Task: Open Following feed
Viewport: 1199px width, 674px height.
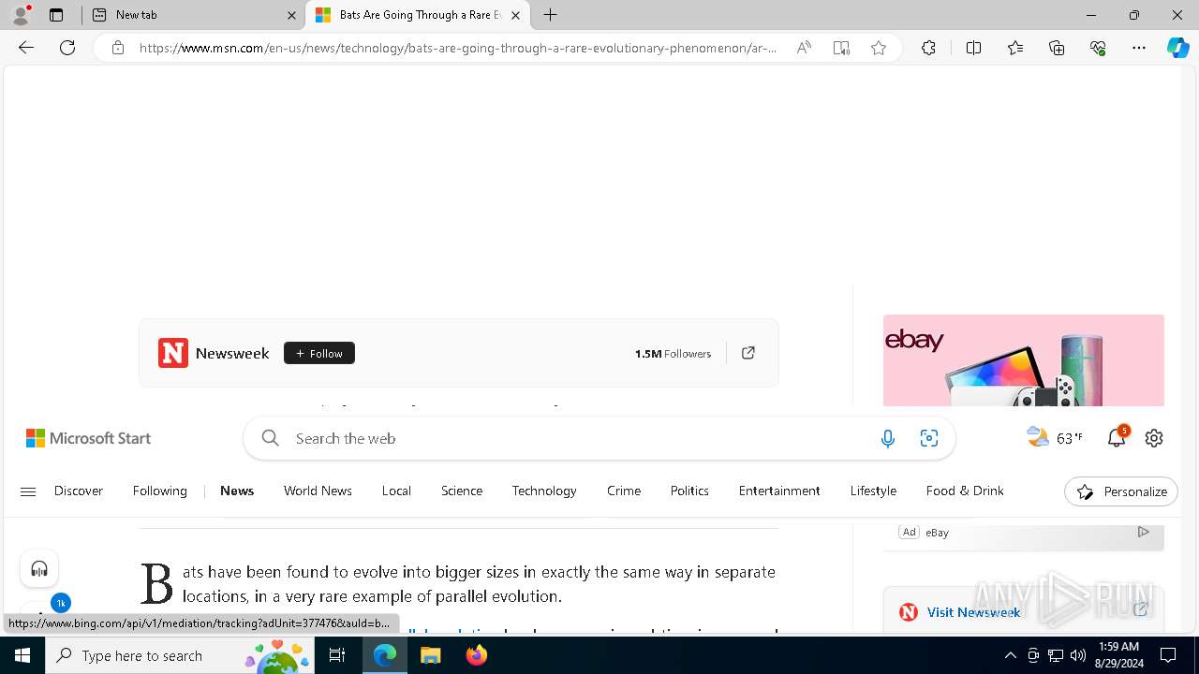Action: pos(160,491)
